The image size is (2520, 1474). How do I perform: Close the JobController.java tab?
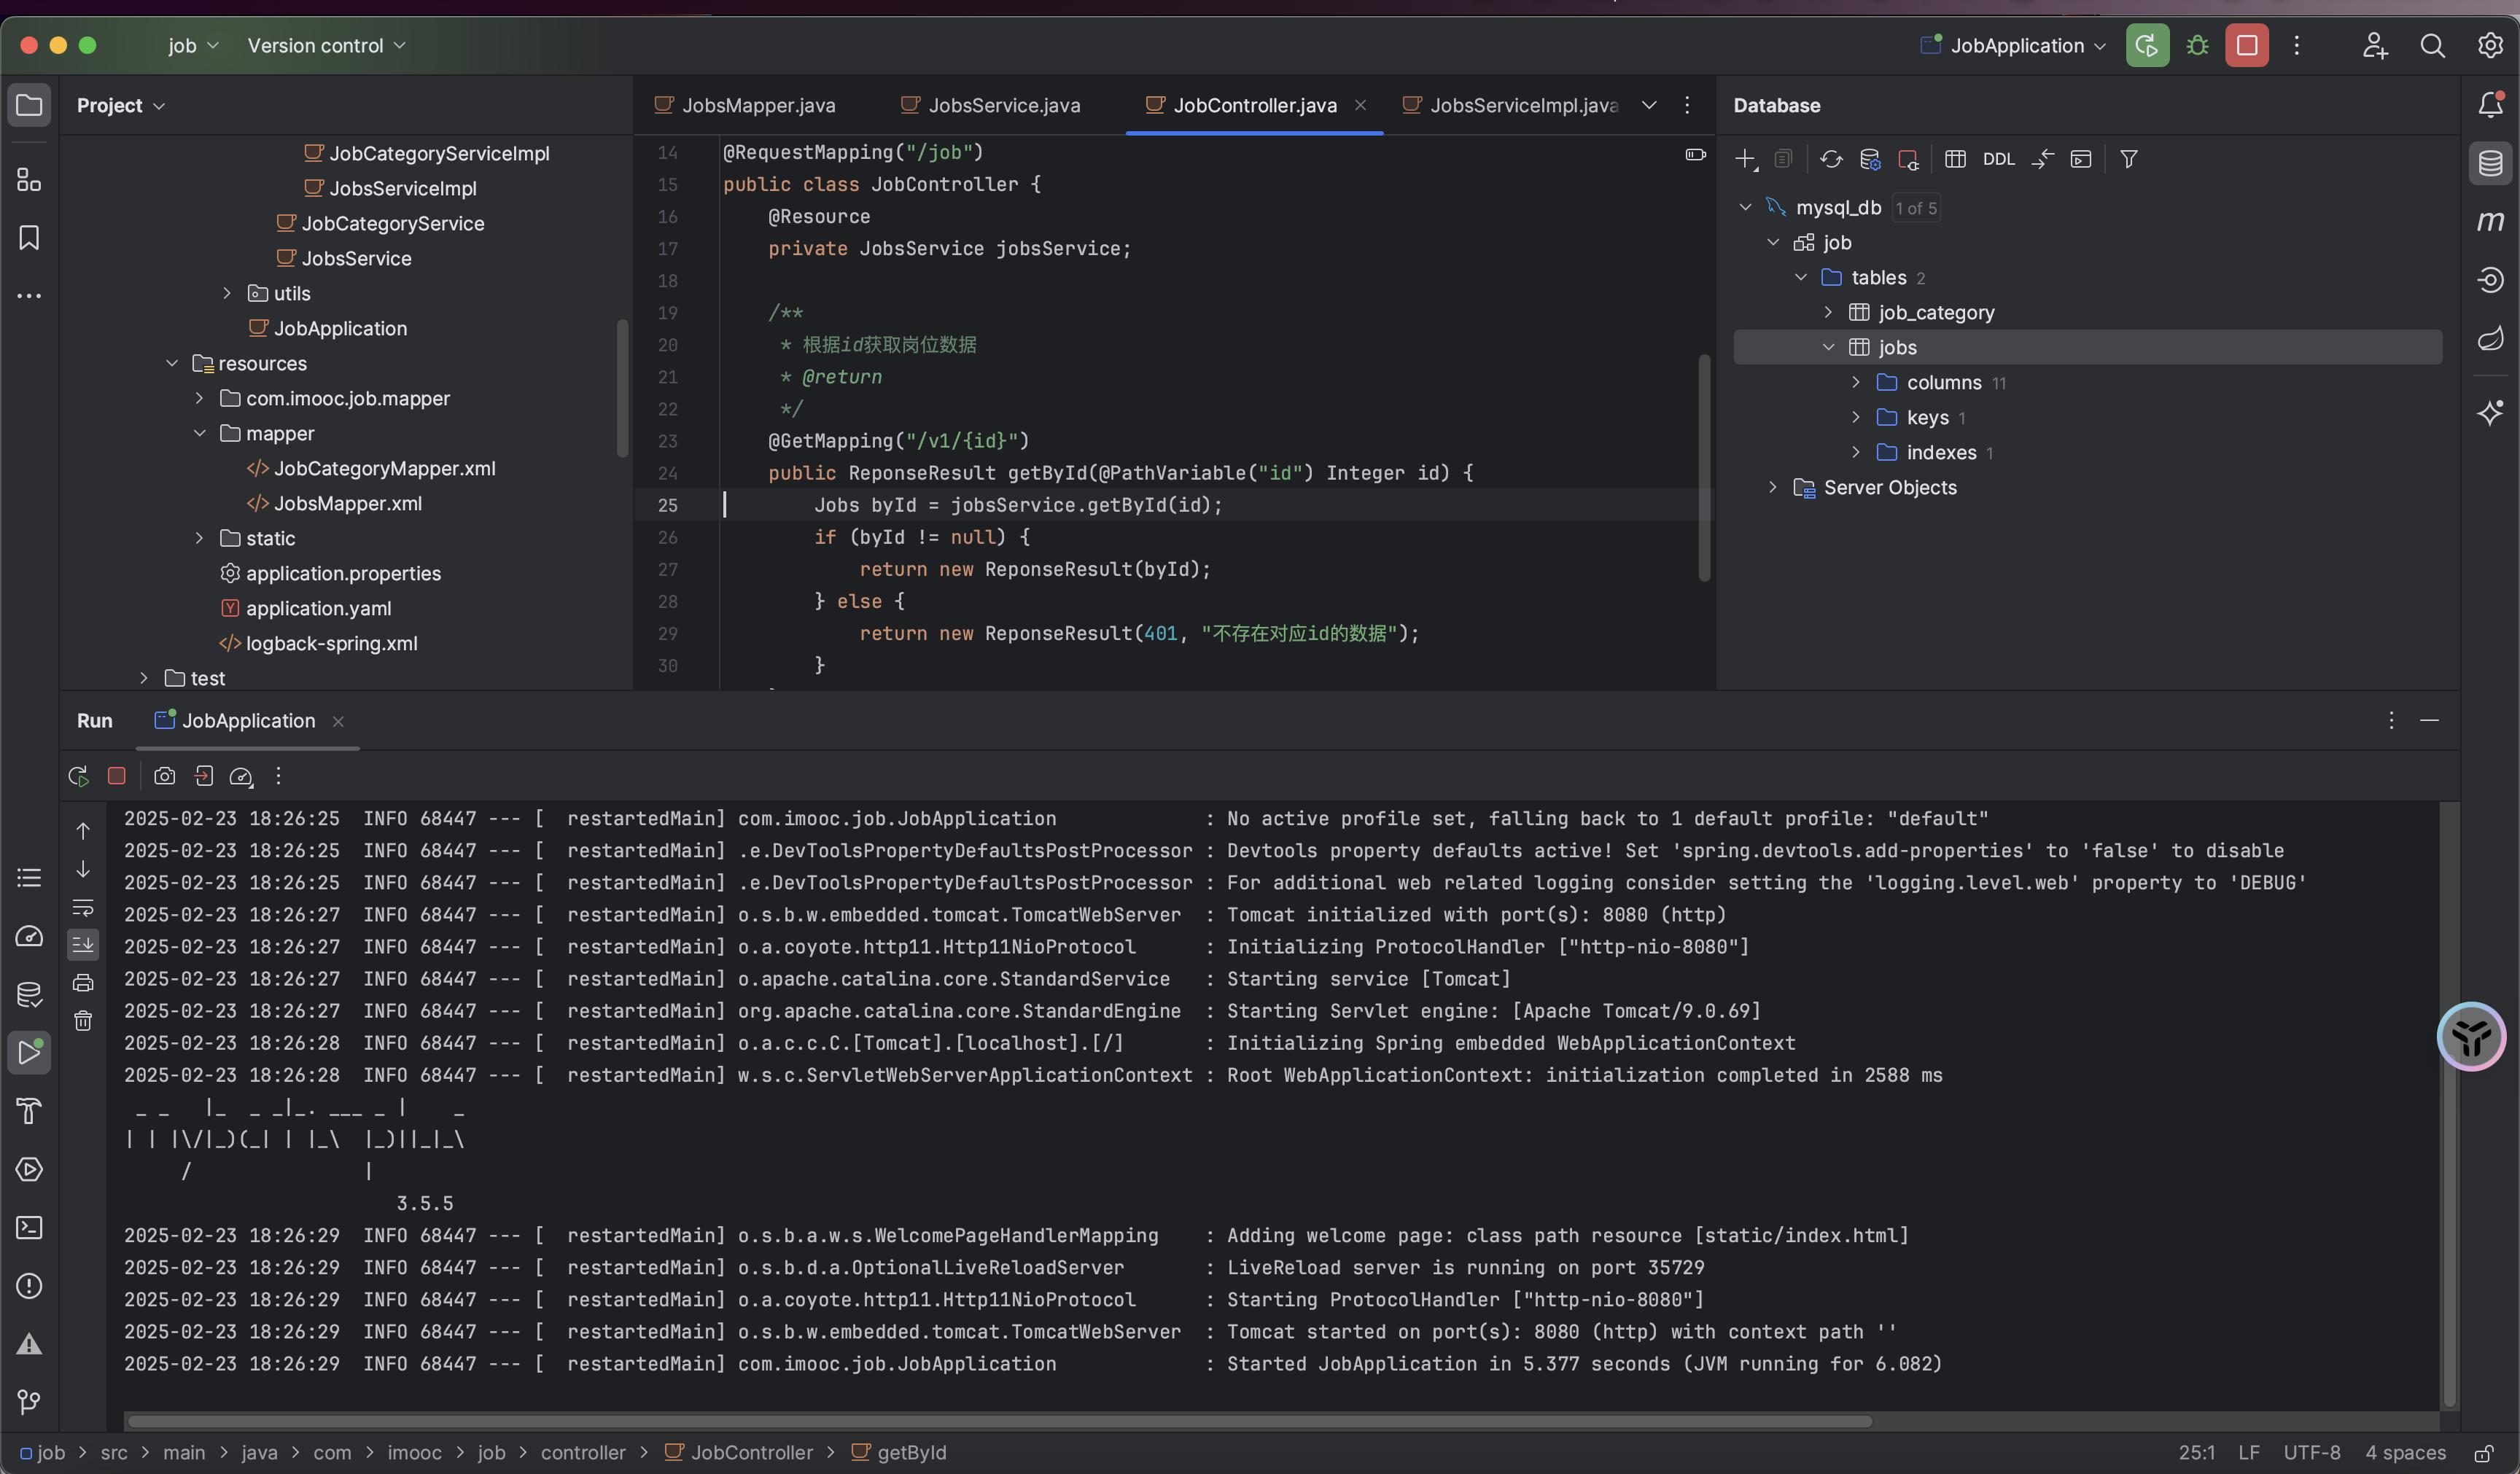point(1360,105)
